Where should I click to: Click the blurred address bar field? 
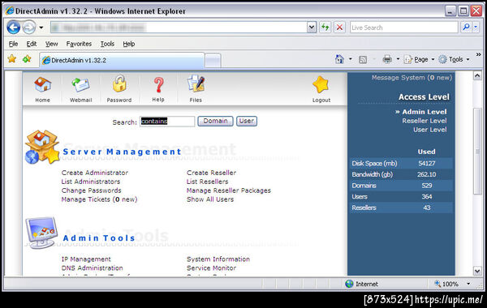coord(179,28)
